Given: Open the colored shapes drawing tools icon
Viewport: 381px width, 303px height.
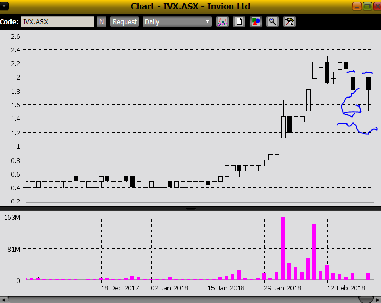Looking at the screenshot, I should (x=256, y=21).
